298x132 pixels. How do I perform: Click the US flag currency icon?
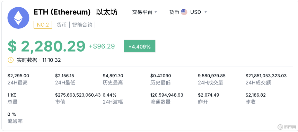[x=184, y=12]
